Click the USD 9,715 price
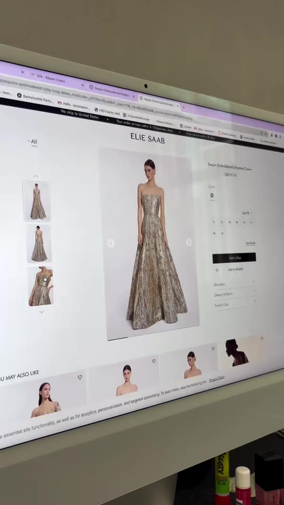Screen dimensions: 284x505 231,175
